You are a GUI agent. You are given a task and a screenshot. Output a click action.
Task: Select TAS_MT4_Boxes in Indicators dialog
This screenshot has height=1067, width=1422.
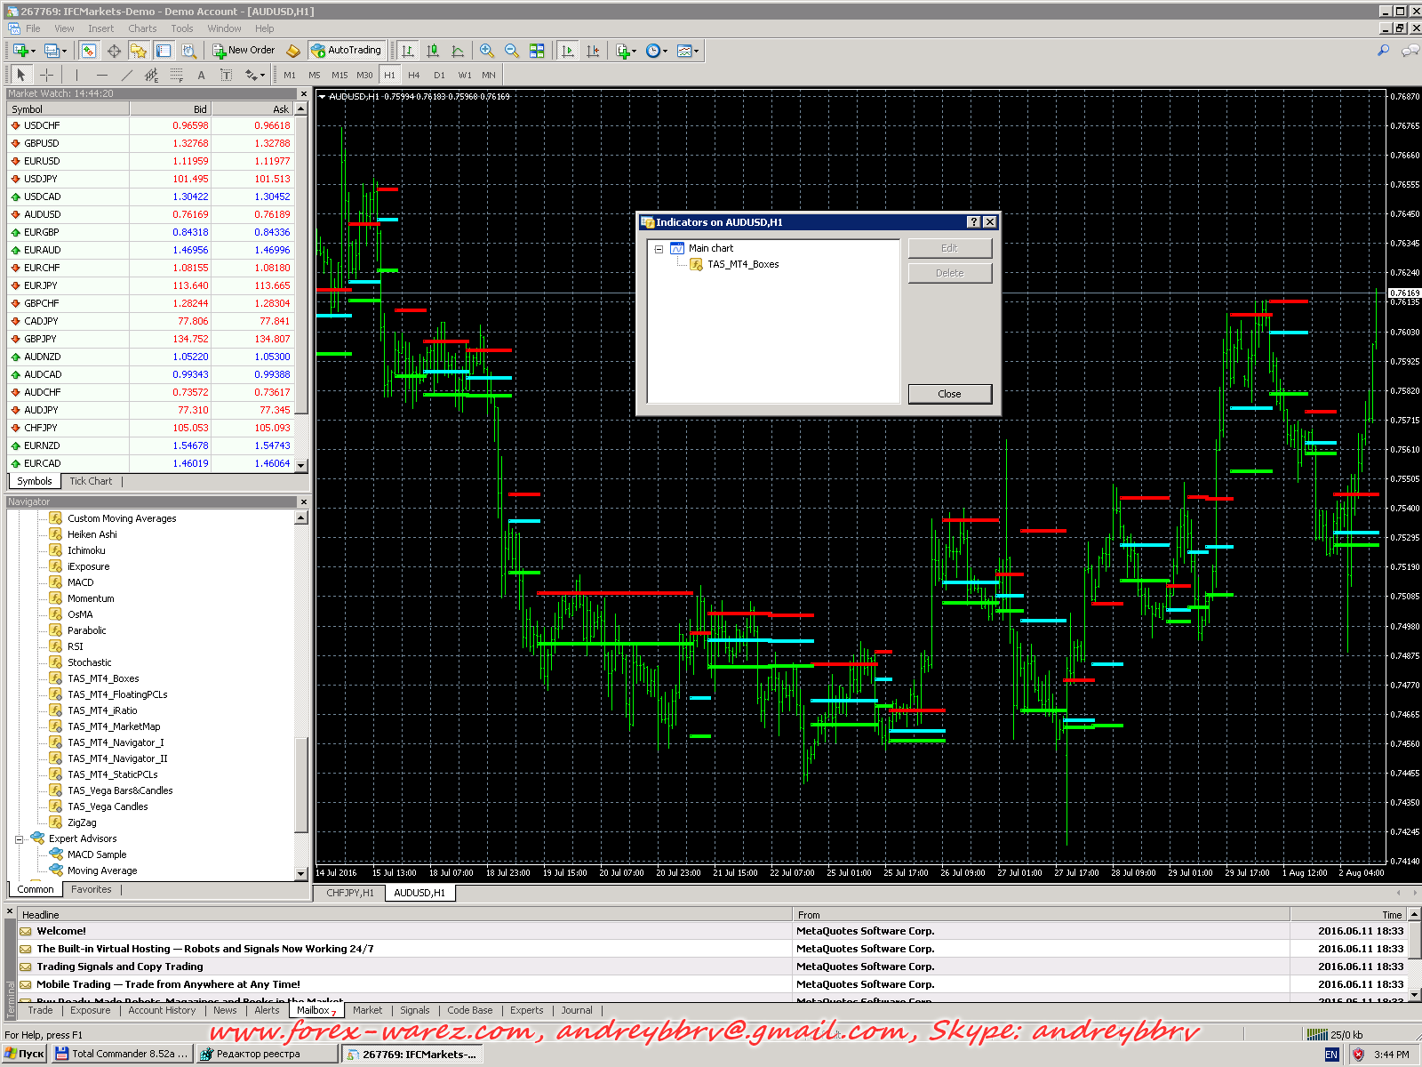click(742, 264)
